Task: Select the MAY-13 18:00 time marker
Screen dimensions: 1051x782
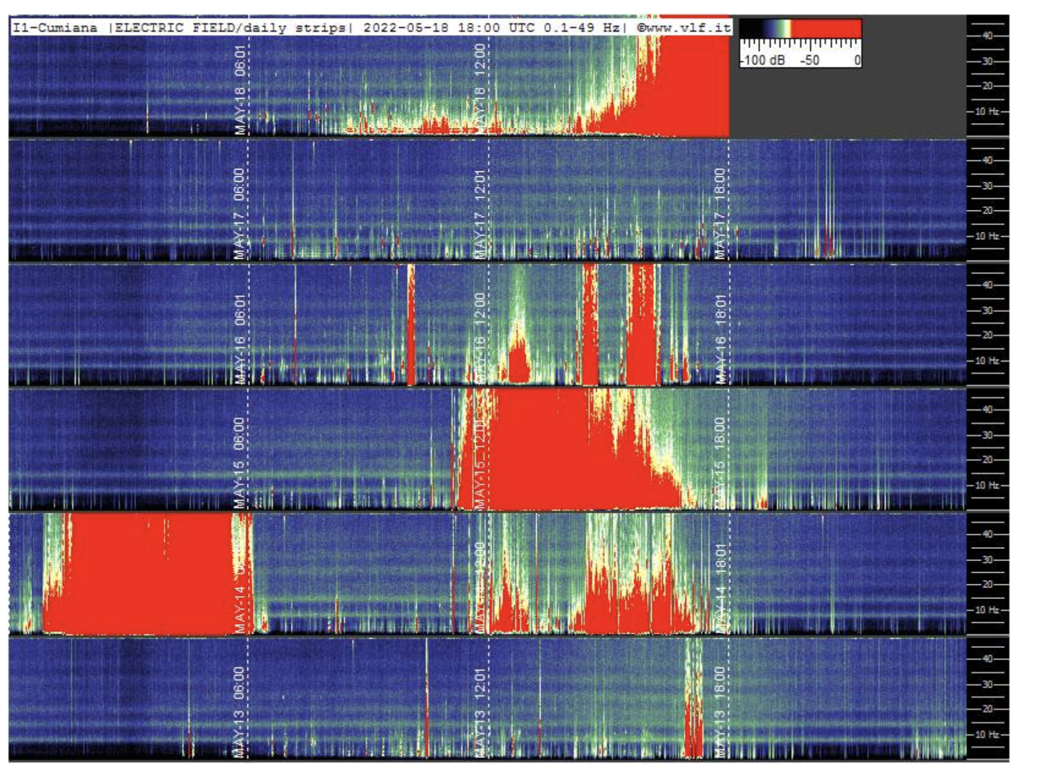Action: pyautogui.click(x=720, y=712)
